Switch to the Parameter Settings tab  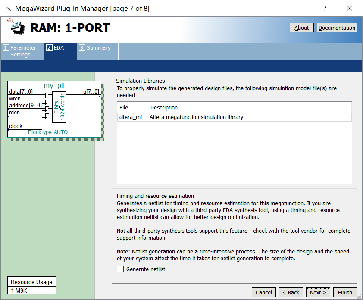pos(22,51)
